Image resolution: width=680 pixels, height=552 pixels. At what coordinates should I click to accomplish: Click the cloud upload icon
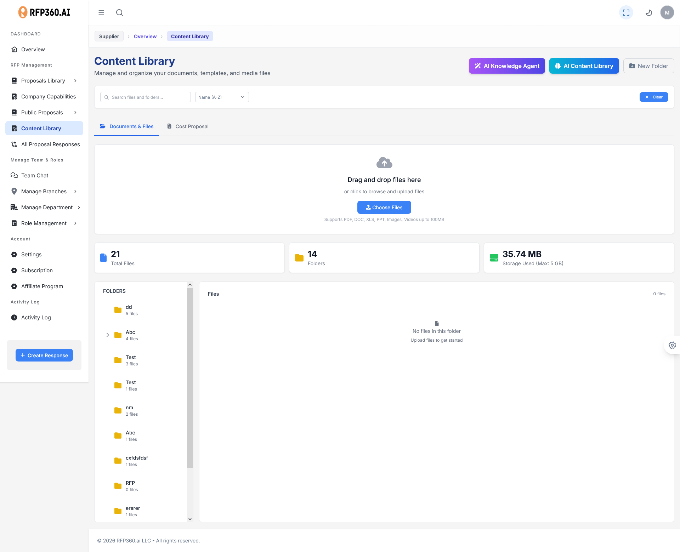384,163
